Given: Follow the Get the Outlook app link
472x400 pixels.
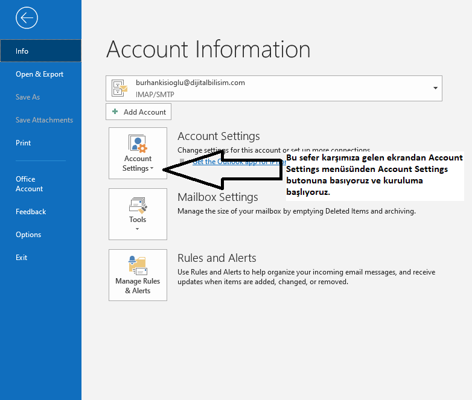Looking at the screenshot, I should (235, 162).
